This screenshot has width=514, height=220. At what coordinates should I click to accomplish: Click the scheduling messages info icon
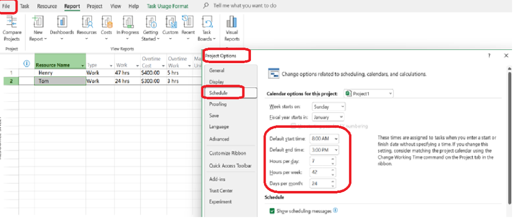[x=335, y=210]
